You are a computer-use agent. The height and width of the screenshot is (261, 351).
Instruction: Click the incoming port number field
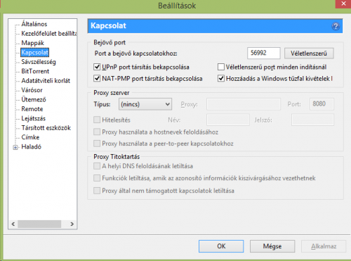pyautogui.click(x=263, y=53)
